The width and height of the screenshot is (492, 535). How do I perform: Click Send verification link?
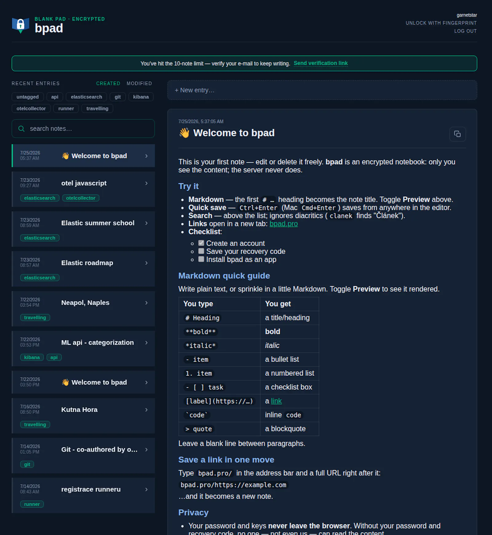click(321, 63)
